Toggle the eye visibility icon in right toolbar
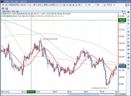This screenshot has height=96, width=131. [128, 50]
